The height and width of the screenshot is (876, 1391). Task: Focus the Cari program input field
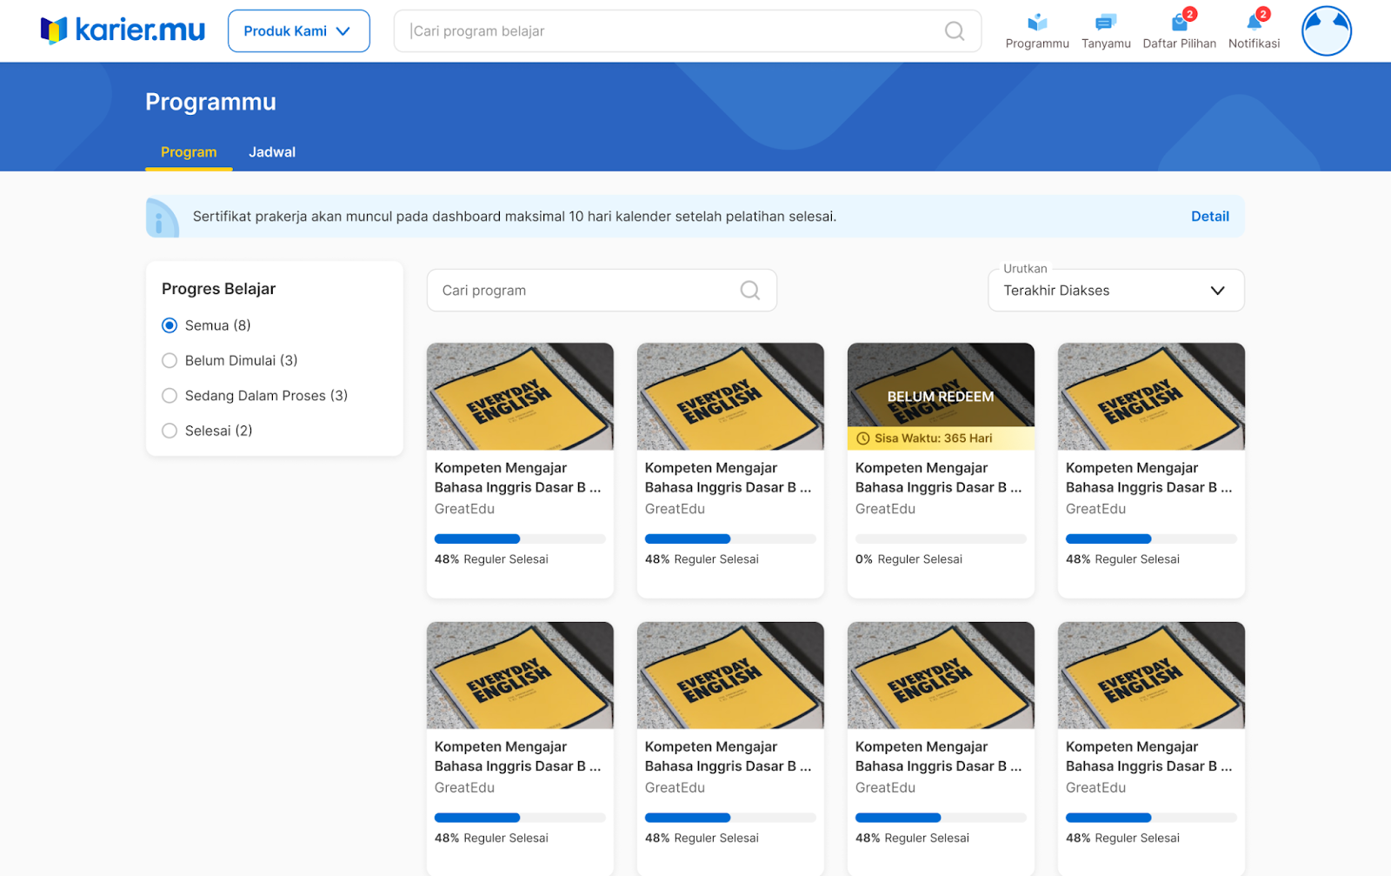[x=602, y=291]
